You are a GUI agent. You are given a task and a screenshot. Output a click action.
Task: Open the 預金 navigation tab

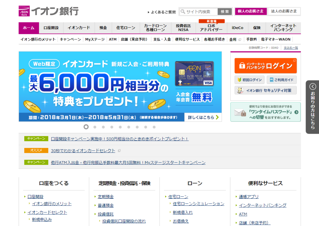coord(103,28)
